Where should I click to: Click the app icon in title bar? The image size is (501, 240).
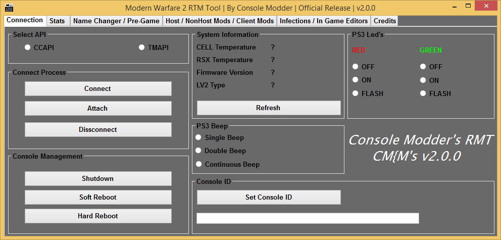[9, 8]
